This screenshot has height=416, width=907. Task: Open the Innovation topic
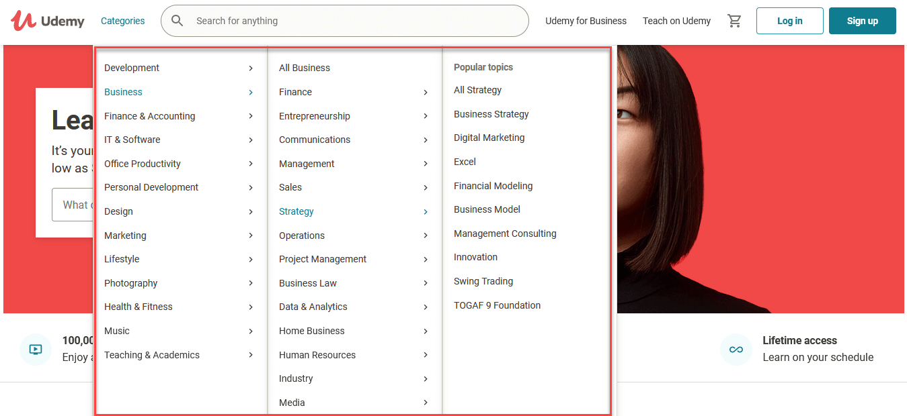click(475, 257)
